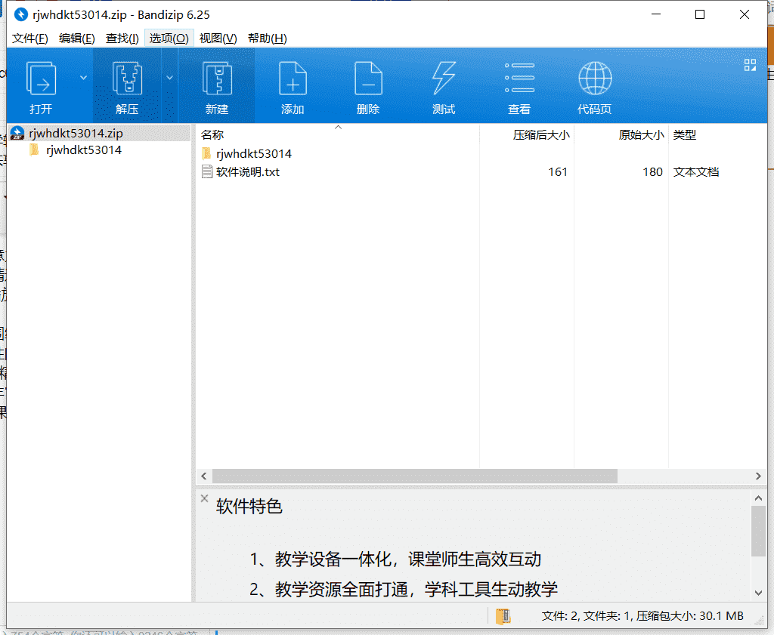Click the toolbar layout grid icon
Viewport: 774px width, 635px height.
pos(750,65)
